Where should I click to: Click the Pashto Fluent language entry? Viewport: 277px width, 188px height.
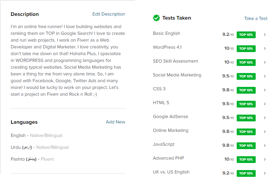32,159
